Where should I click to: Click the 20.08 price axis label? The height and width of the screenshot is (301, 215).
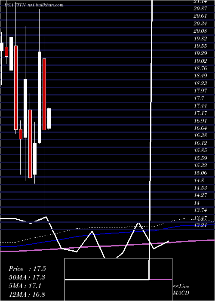pos(200,31)
